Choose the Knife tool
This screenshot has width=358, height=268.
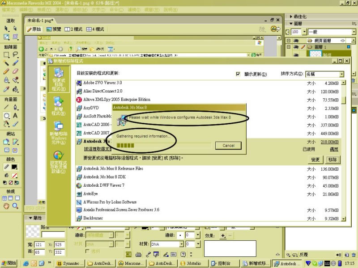pos(15,124)
